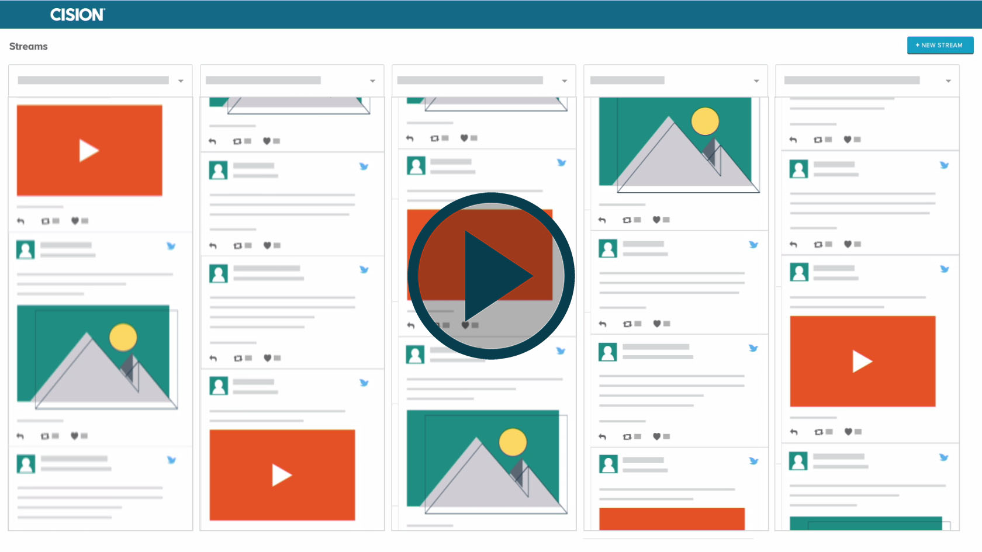Open the Cision logo home link
The image size is (982, 552).
77,15
